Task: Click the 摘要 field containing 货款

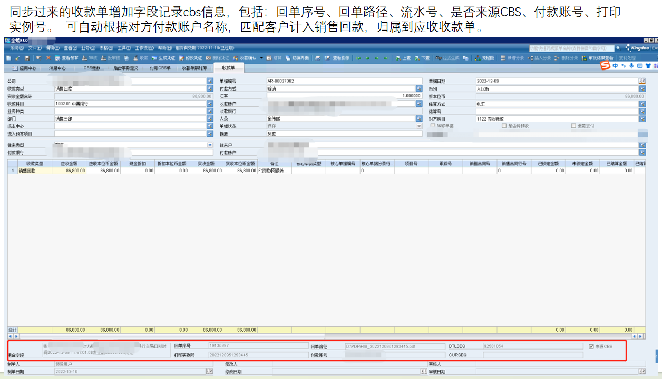Action: 344,134
